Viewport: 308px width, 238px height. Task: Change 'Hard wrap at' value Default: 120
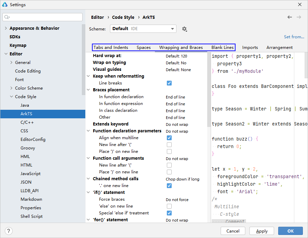176,56
